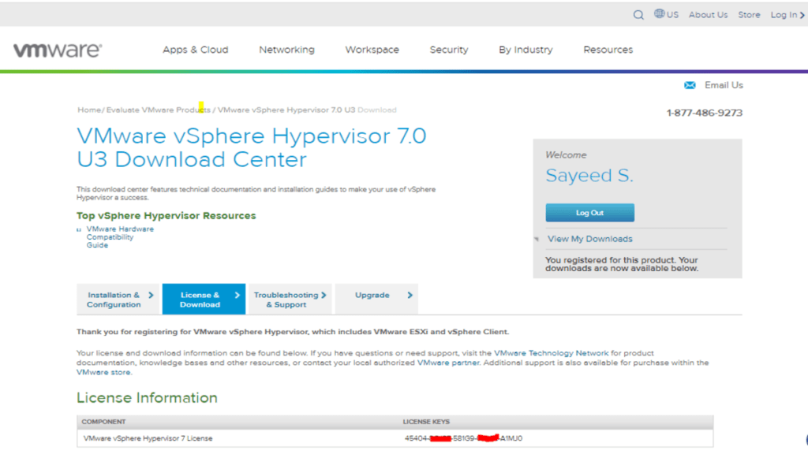Expand the View My Downloads section
This screenshot has height=454, width=808.
click(x=589, y=238)
